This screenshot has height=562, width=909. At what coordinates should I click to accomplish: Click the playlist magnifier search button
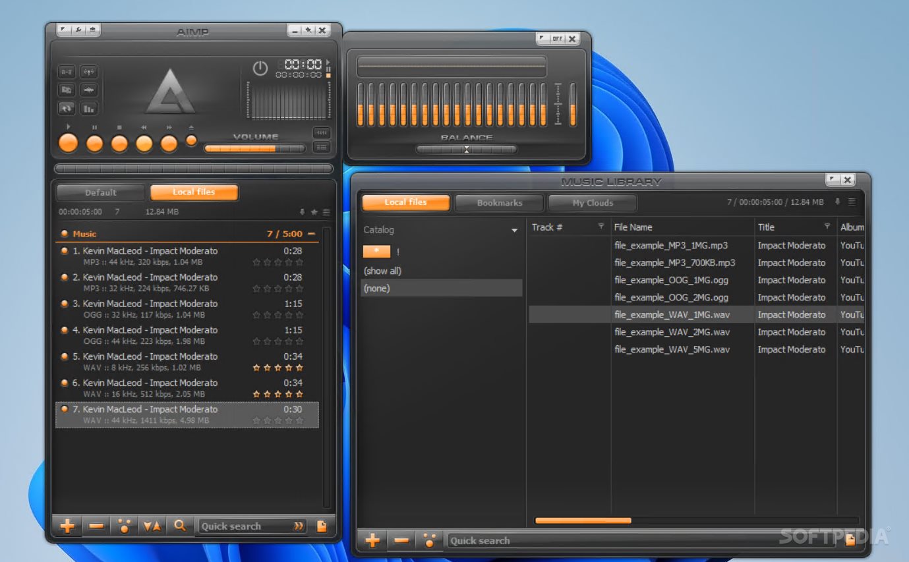pyautogui.click(x=180, y=526)
